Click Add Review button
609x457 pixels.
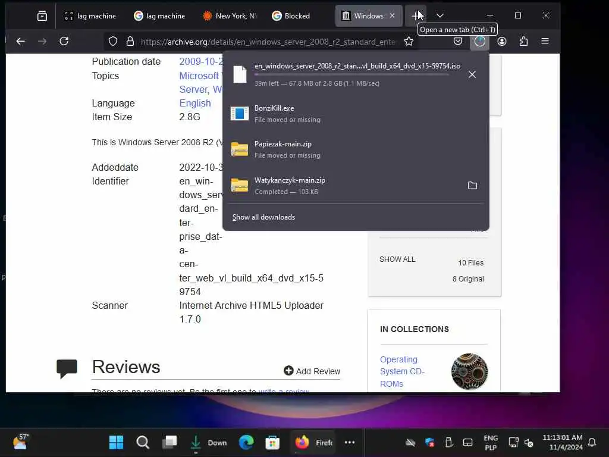[x=312, y=371]
